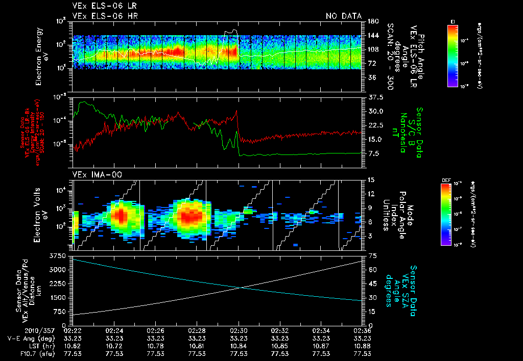Click the 'NO DATA' label

pos(344,16)
